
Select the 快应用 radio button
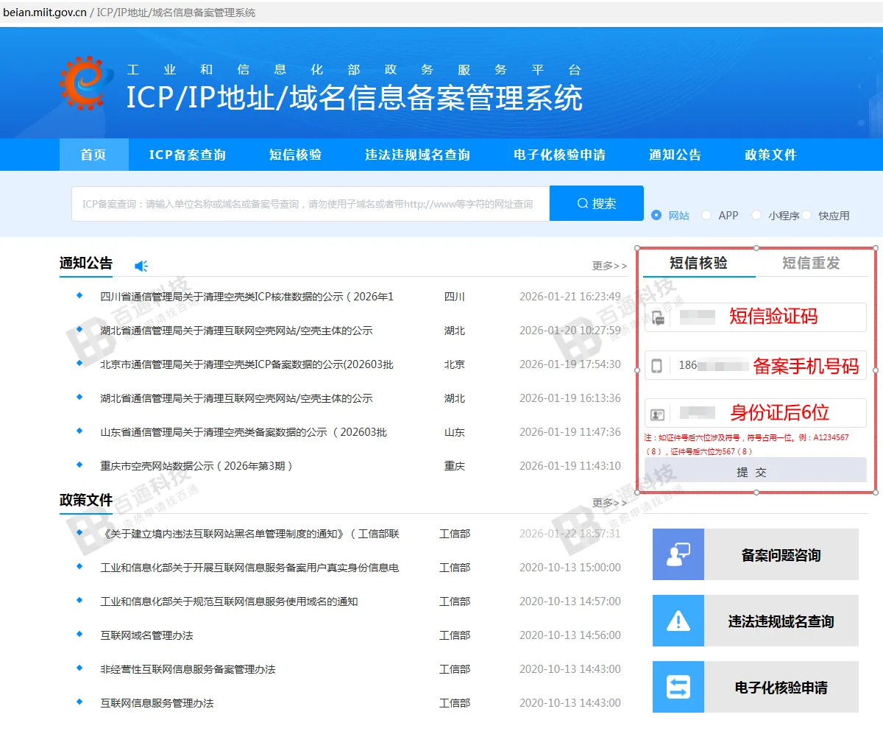[x=808, y=215]
